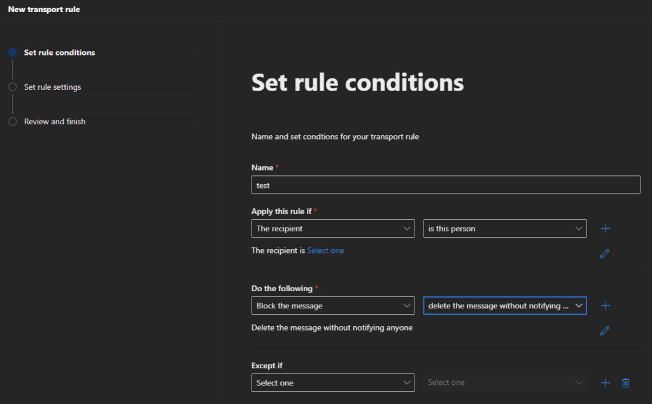The height and width of the screenshot is (404, 652).
Task: Open the Except if "Select one" dropdown
Action: click(333, 383)
